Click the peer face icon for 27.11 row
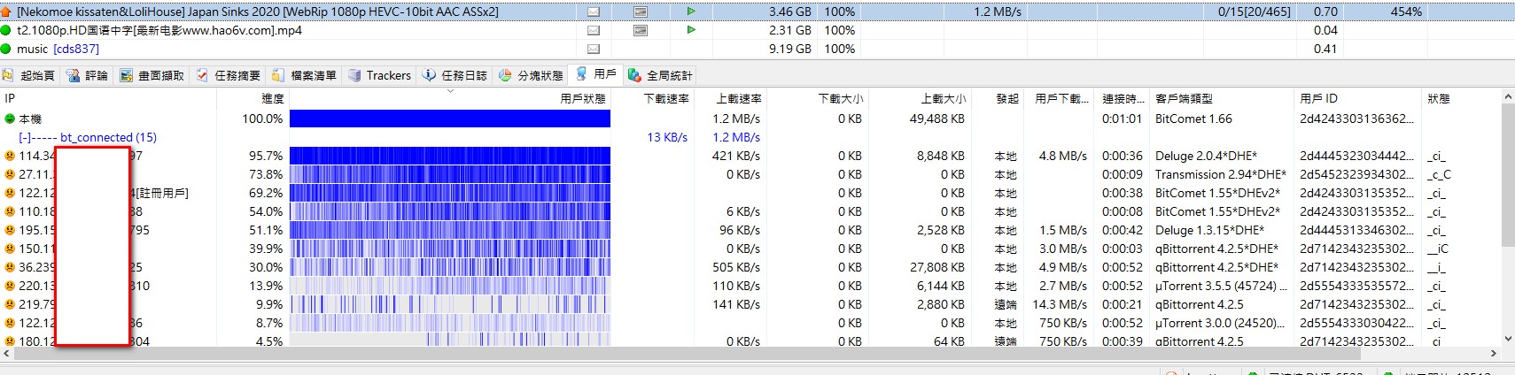1515x375 pixels. 10,174
